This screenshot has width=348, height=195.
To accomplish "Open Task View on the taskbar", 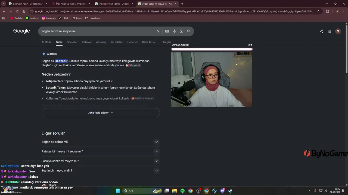I will pyautogui.click(x=167, y=191).
